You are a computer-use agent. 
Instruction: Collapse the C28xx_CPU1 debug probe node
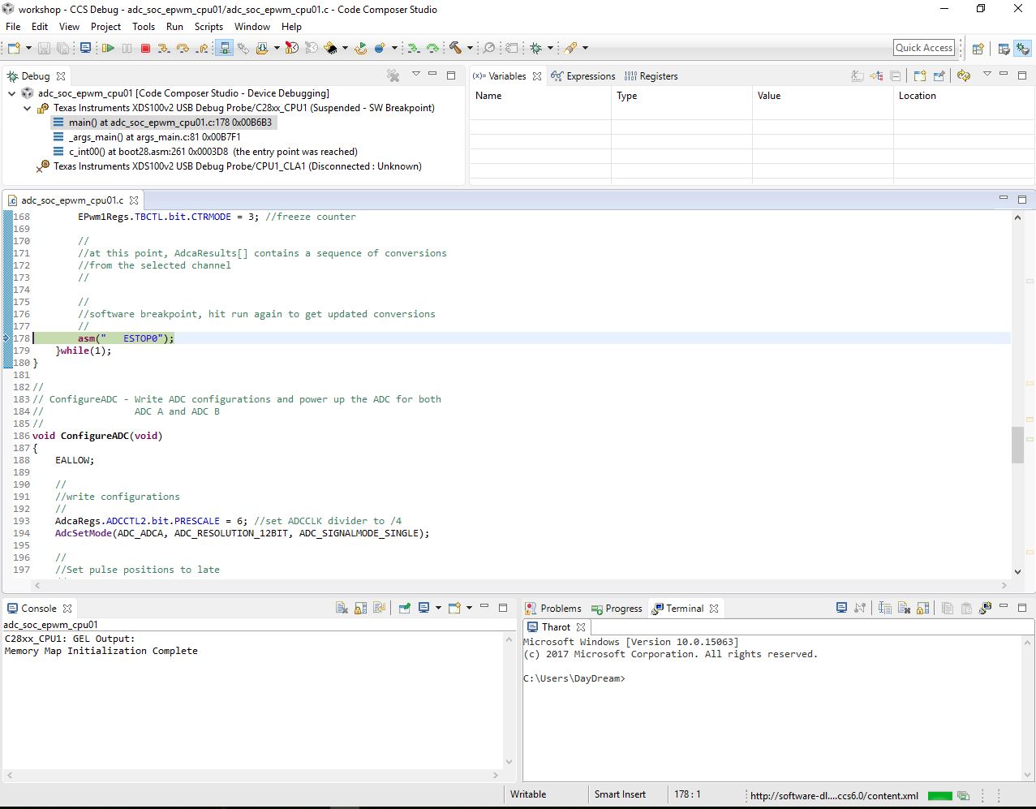tap(27, 108)
